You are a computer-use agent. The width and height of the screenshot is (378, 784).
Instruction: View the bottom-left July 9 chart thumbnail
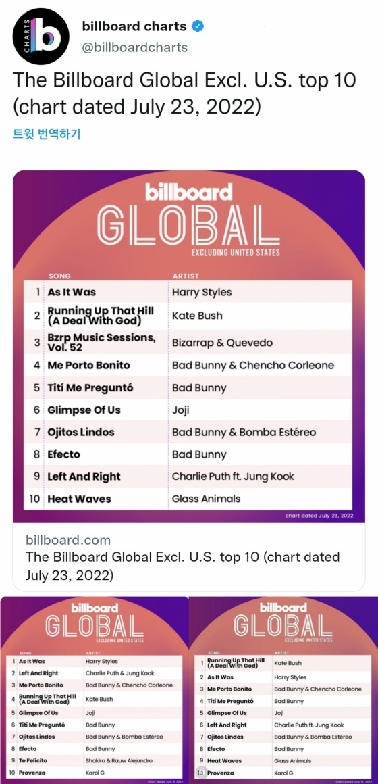coord(94,690)
